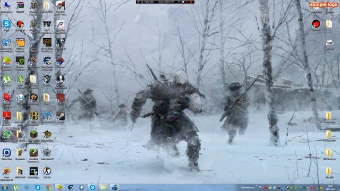
Task: Launch the Counter-Strike soldier desktop shortcut
Action: [x=47, y=171]
